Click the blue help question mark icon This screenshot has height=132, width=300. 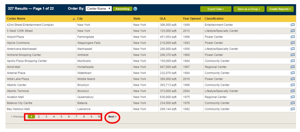tap(135, 9)
